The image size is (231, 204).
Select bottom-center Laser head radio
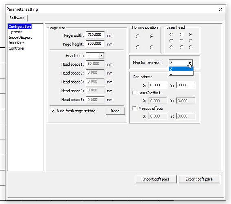(182, 47)
